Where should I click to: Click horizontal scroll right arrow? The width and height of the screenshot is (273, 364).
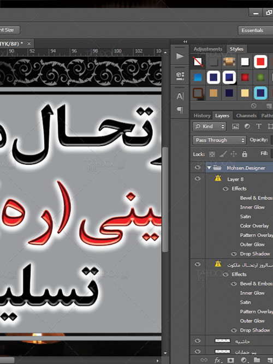158,361
